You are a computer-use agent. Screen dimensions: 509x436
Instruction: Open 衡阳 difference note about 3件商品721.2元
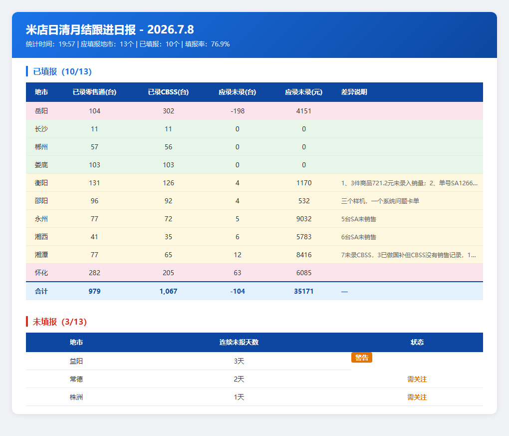(x=409, y=183)
